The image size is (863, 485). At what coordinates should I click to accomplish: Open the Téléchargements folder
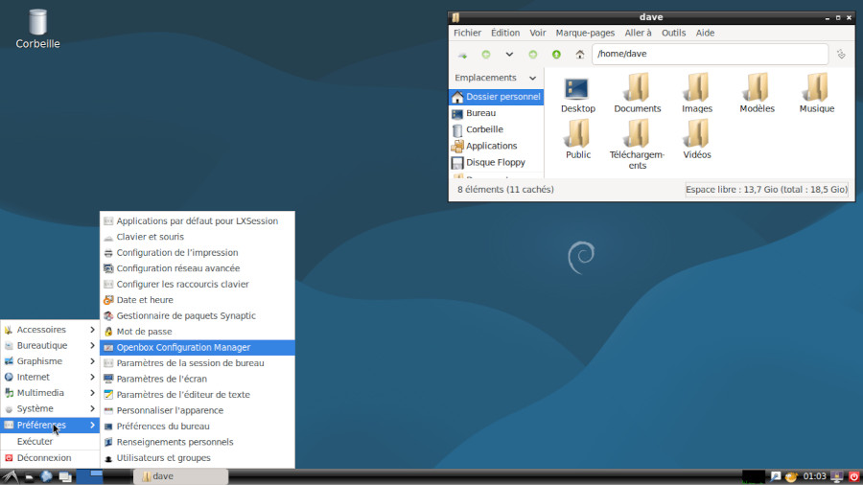click(638, 145)
